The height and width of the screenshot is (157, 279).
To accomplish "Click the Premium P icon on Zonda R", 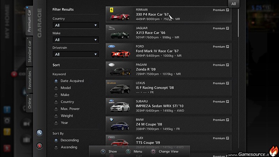I will point(228,65).
